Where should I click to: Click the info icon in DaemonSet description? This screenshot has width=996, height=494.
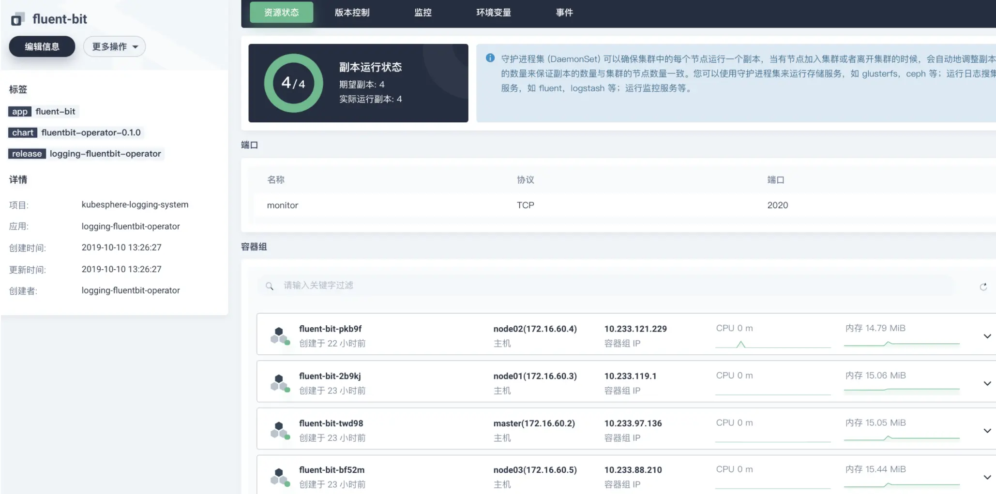(x=490, y=58)
